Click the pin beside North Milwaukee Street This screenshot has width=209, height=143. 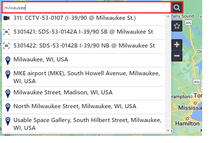[x=8, y=107]
